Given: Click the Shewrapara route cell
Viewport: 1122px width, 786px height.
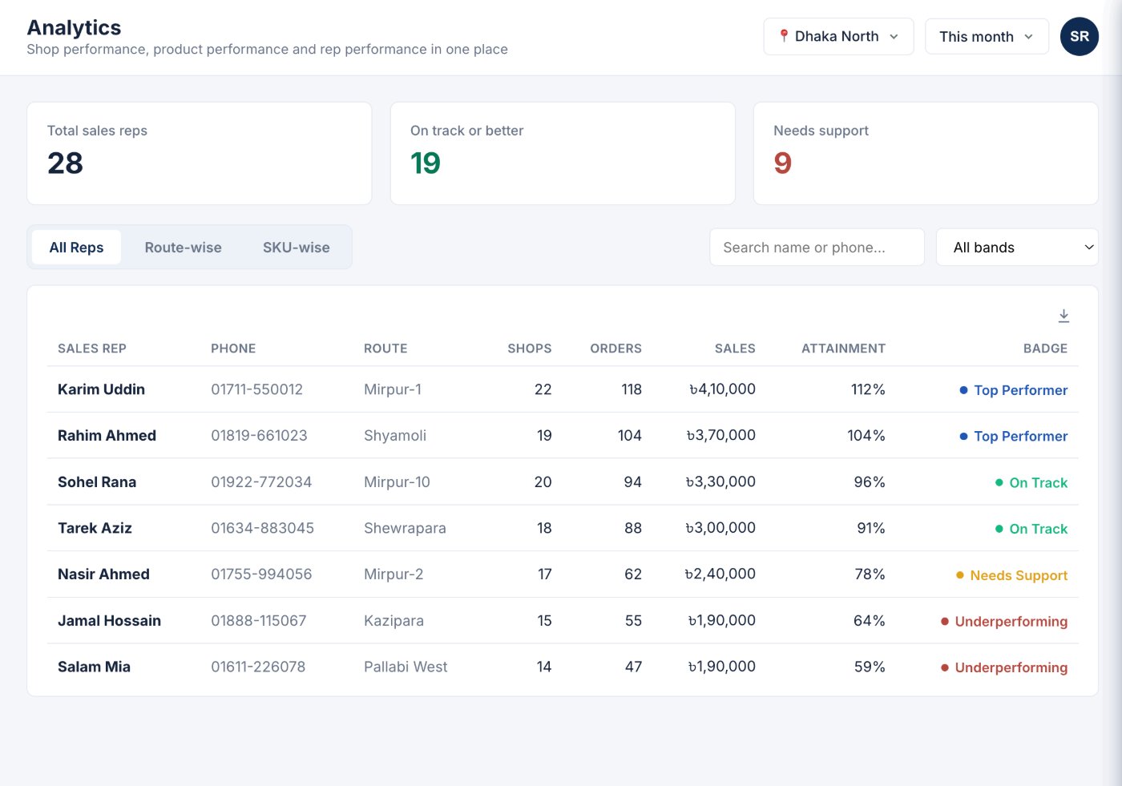Looking at the screenshot, I should [405, 528].
